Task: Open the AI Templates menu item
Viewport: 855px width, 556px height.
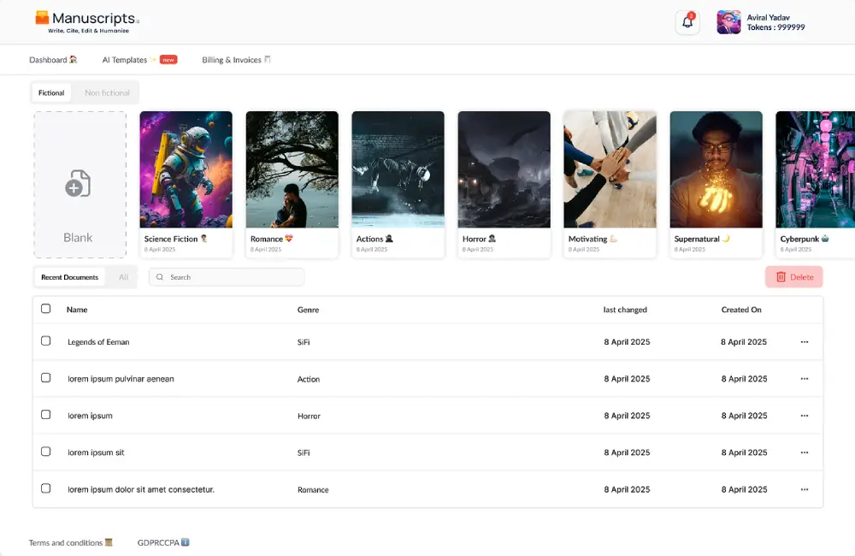Action: 125,60
